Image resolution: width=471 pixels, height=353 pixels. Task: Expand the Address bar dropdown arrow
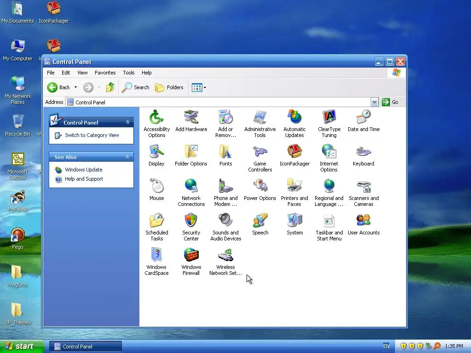[x=374, y=102]
